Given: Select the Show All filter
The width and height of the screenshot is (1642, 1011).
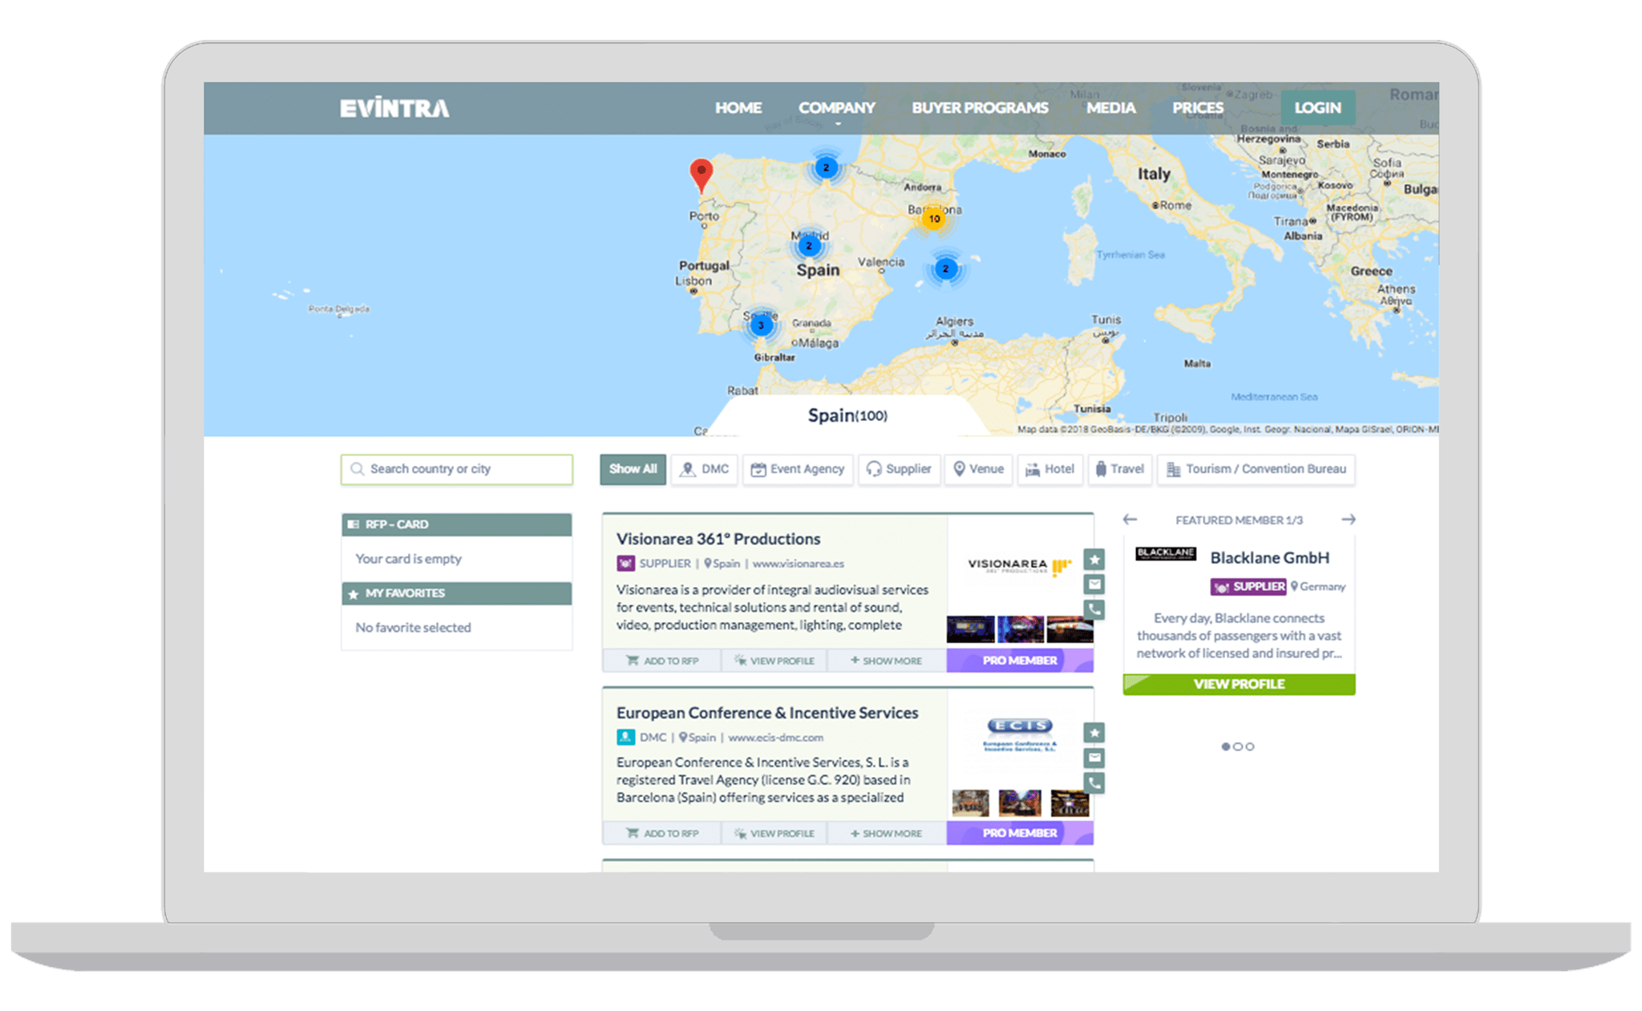Looking at the screenshot, I should [x=633, y=469].
